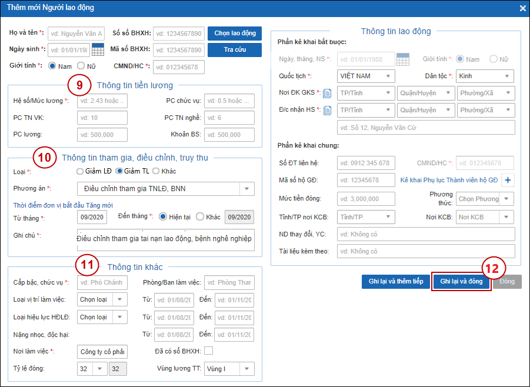Close the Thêm mới Người lao động dialog

click(523, 8)
